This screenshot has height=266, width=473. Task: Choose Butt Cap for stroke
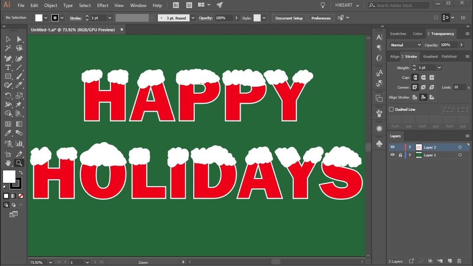415,78
